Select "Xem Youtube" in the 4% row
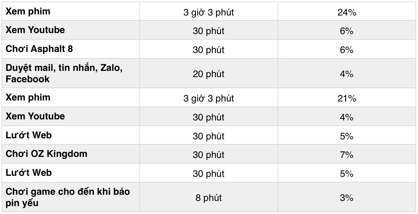418x214 pixels. [x=35, y=116]
